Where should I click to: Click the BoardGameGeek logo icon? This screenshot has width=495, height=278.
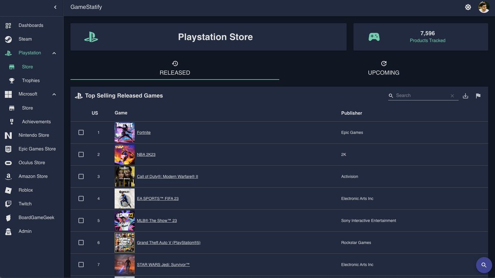pyautogui.click(x=8, y=217)
